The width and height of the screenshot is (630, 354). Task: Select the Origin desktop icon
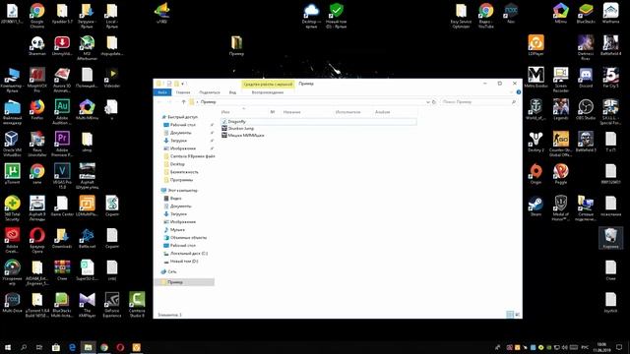[x=535, y=174]
